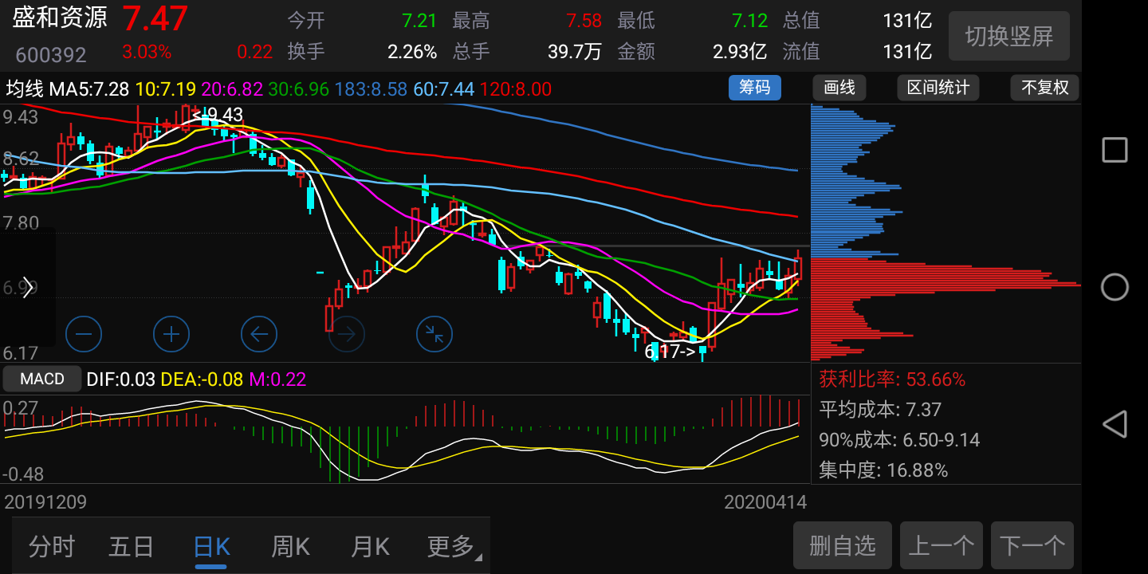
Task: Open the 不复权 adjustment dropdown
Action: [x=1044, y=88]
